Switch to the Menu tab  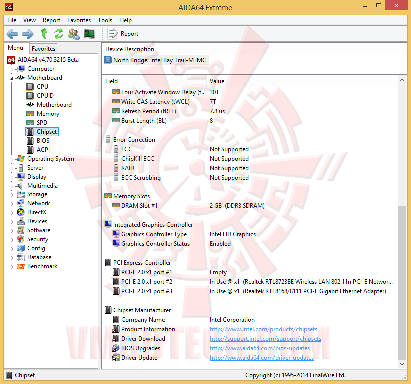click(x=16, y=48)
